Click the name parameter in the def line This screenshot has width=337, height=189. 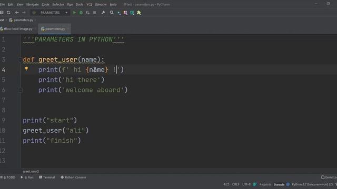pyautogui.click(x=89, y=59)
